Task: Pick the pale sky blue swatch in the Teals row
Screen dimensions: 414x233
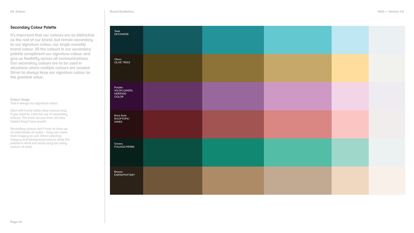Action: pyautogui.click(x=350, y=40)
